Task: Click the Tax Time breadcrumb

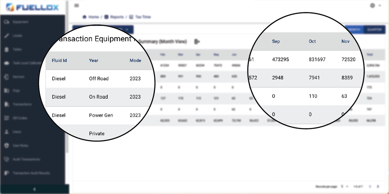Action: coord(140,17)
